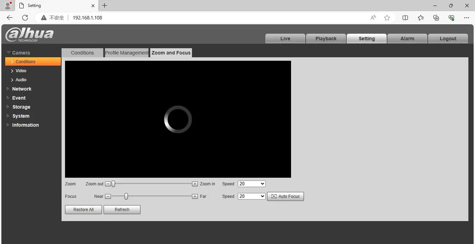
Task: Click the Zoom slider handle
Action: pyautogui.click(x=113, y=184)
